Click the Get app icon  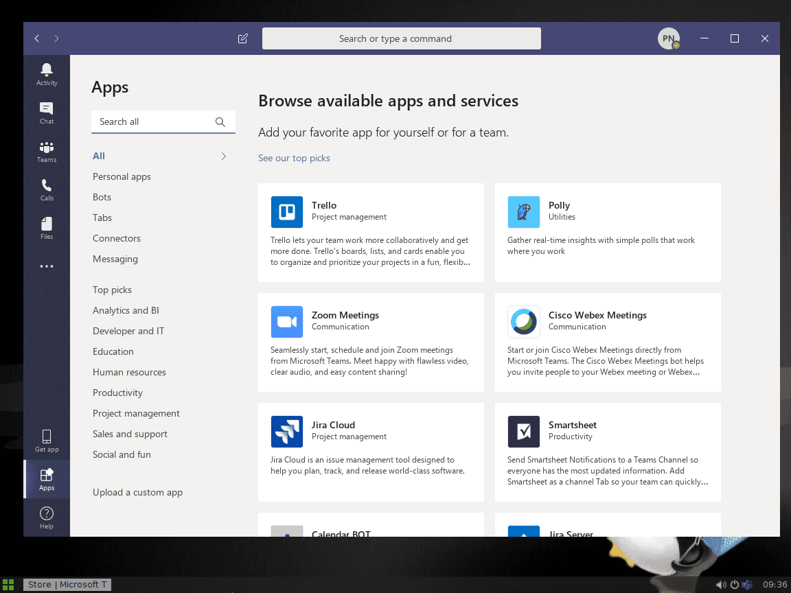click(46, 440)
